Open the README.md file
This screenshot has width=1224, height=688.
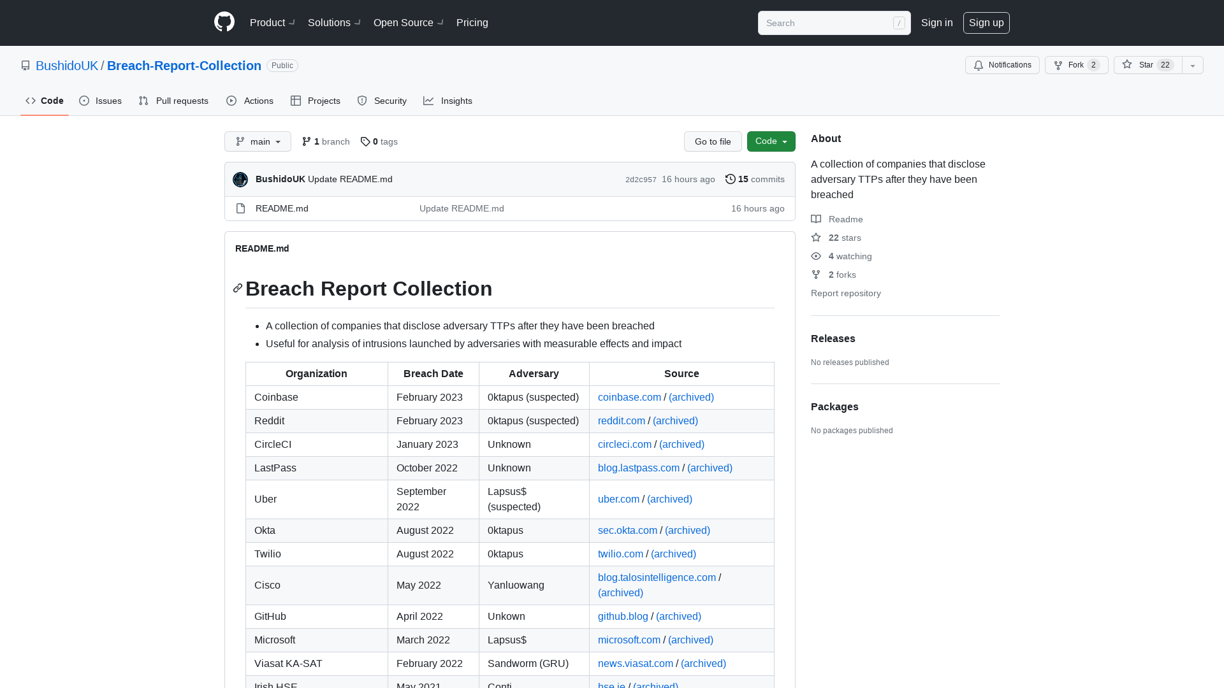tap(282, 208)
